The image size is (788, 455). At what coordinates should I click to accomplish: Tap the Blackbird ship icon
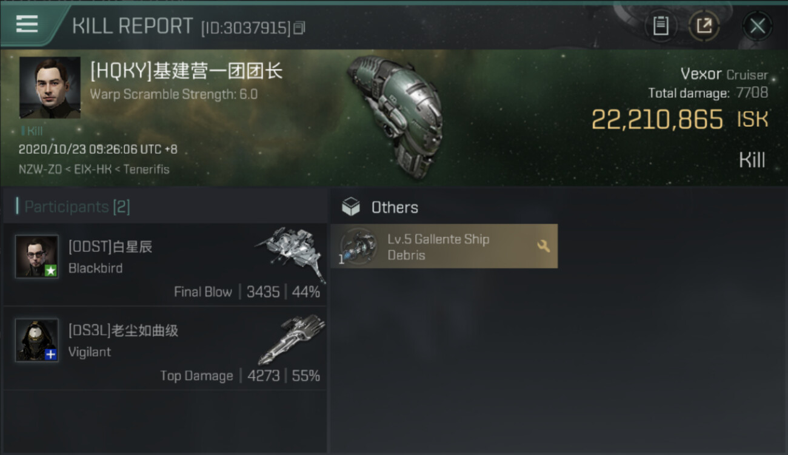tap(291, 254)
